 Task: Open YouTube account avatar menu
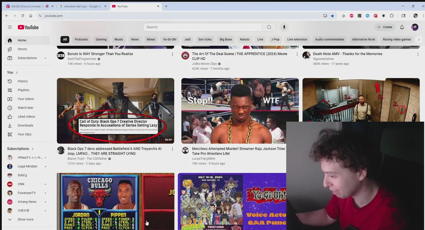415,27
